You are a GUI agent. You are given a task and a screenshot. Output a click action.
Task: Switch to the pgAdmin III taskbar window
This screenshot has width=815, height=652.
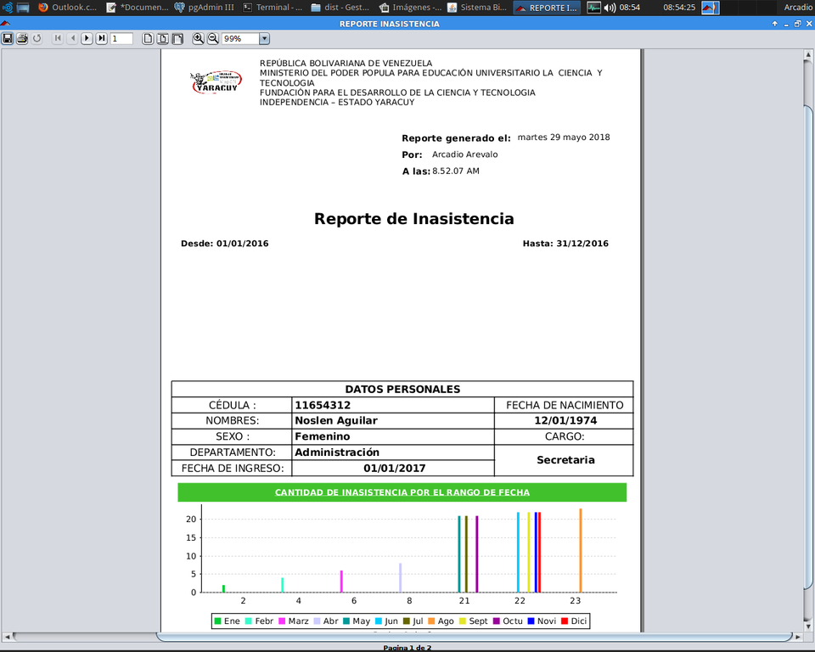coord(205,8)
